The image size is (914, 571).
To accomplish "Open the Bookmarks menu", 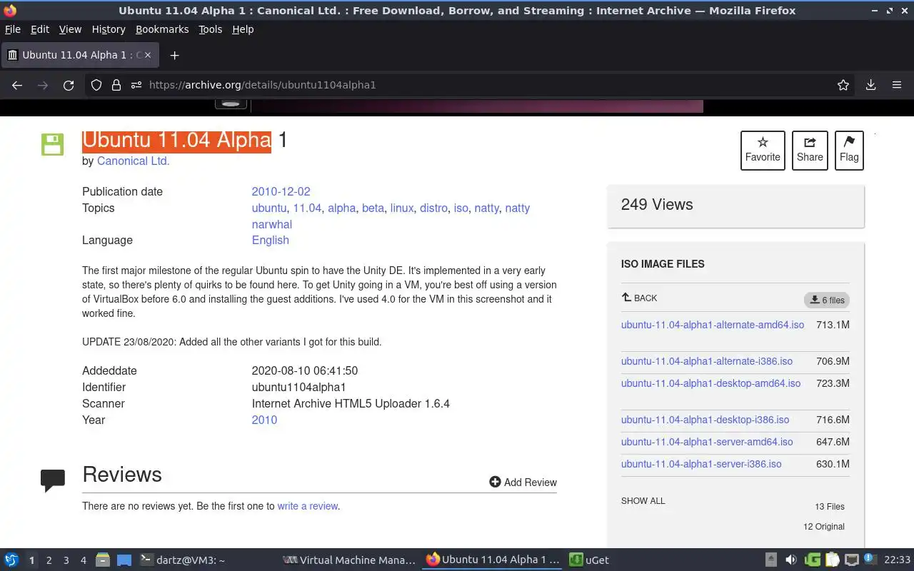I will tap(162, 29).
